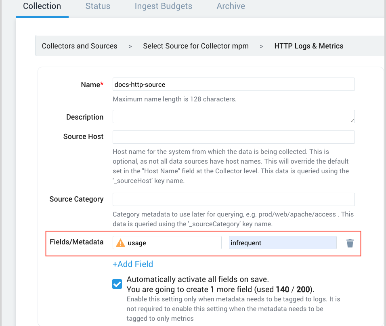Viewport: 386px width, 326px height.
Task: Navigate to Collectors and Sources breadcrumb
Action: (x=80, y=46)
